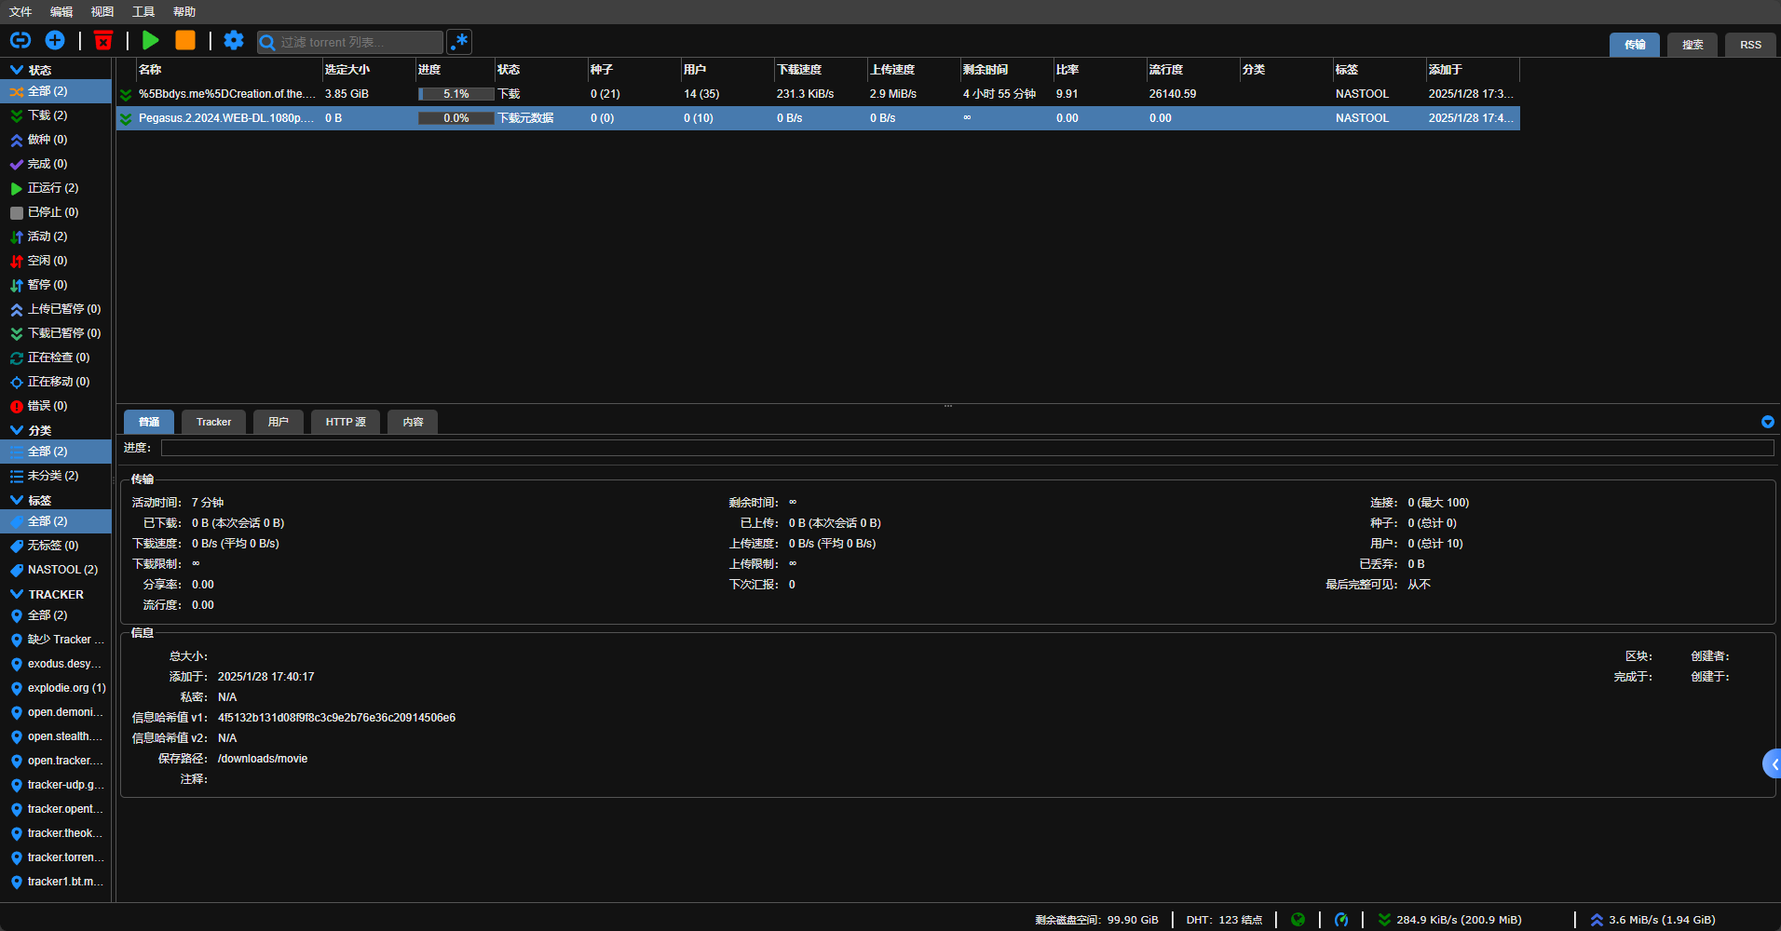Filter by 正在检查 (0) status
Image resolution: width=1781 pixels, height=931 pixels.
click(x=55, y=358)
